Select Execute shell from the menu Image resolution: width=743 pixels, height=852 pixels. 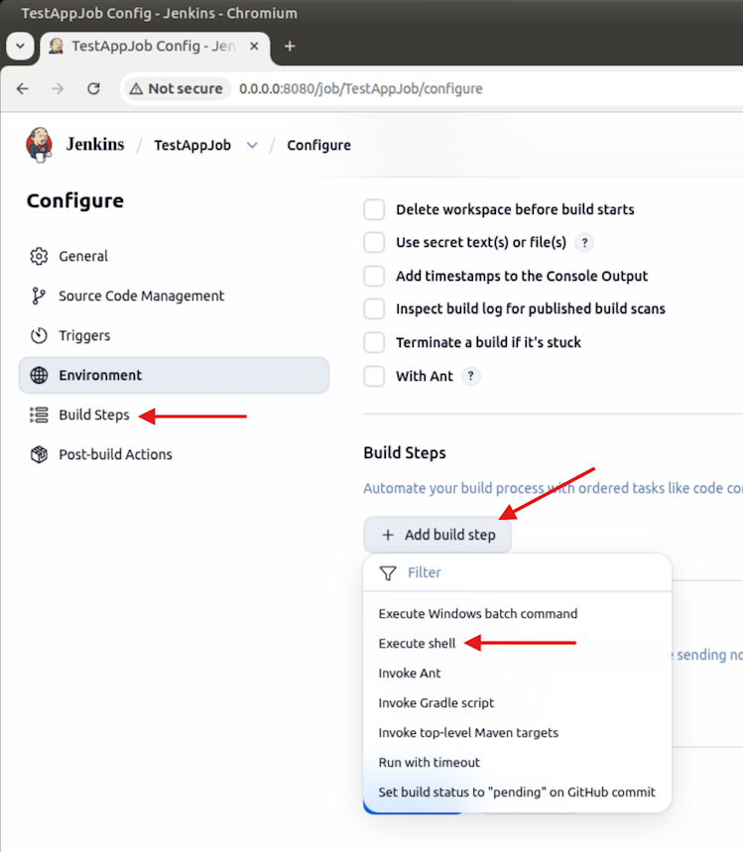click(417, 644)
